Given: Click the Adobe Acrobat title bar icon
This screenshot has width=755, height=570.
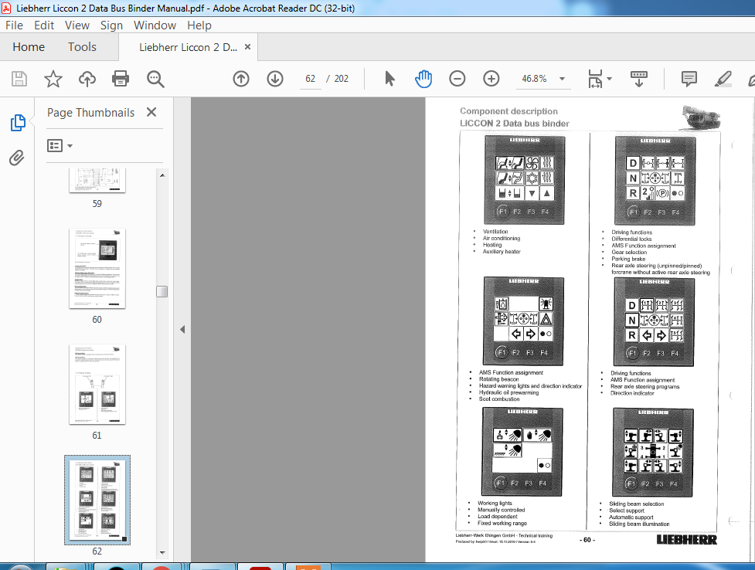Looking at the screenshot, I should [6, 8].
